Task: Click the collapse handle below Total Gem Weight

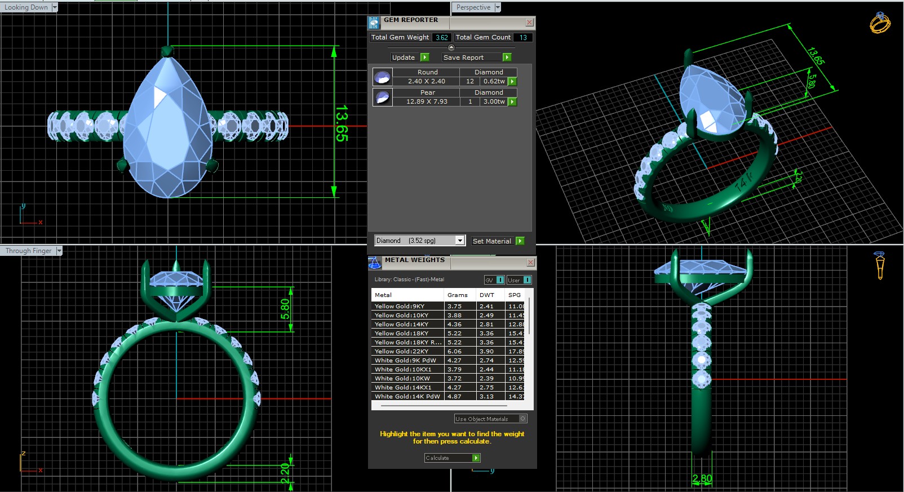Action: (x=451, y=47)
